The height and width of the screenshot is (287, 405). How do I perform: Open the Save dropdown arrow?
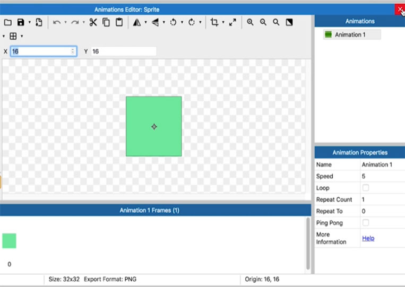[x=29, y=22]
